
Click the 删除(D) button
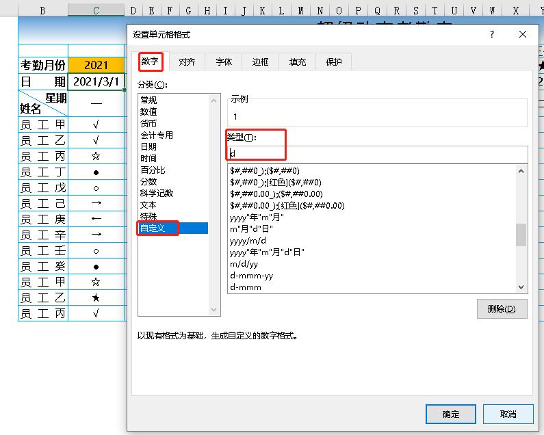(502, 308)
